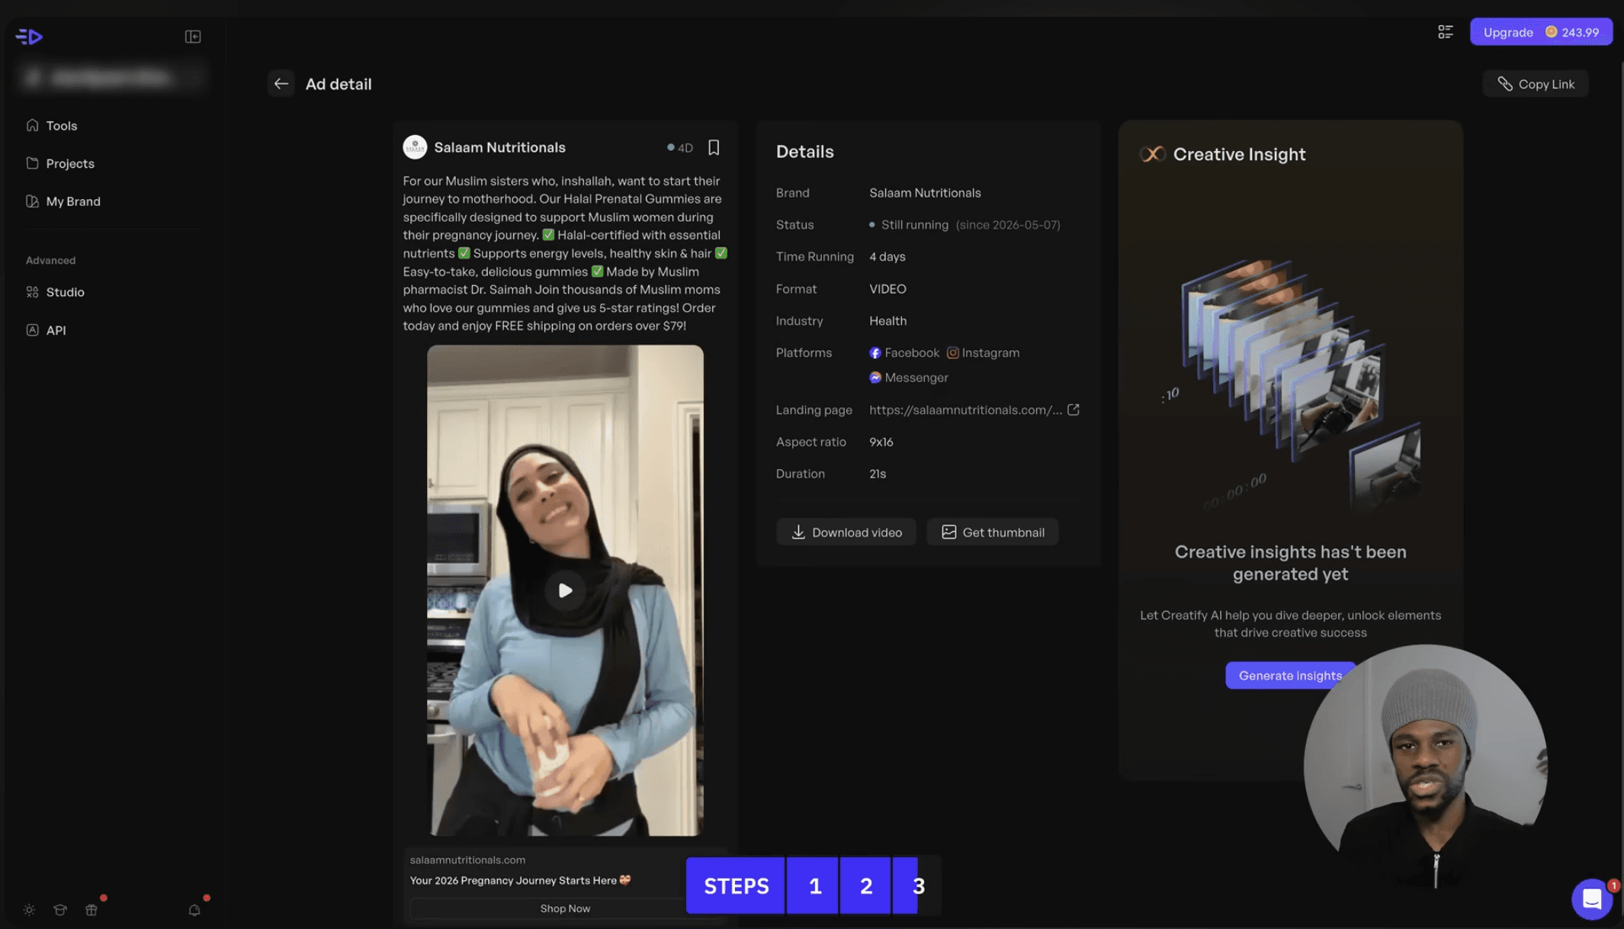
Task: Click the 4D running indicator
Action: click(680, 148)
